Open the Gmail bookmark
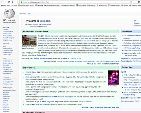Image resolution: width=141 pixels, height=113 pixels. click(x=14, y=5)
